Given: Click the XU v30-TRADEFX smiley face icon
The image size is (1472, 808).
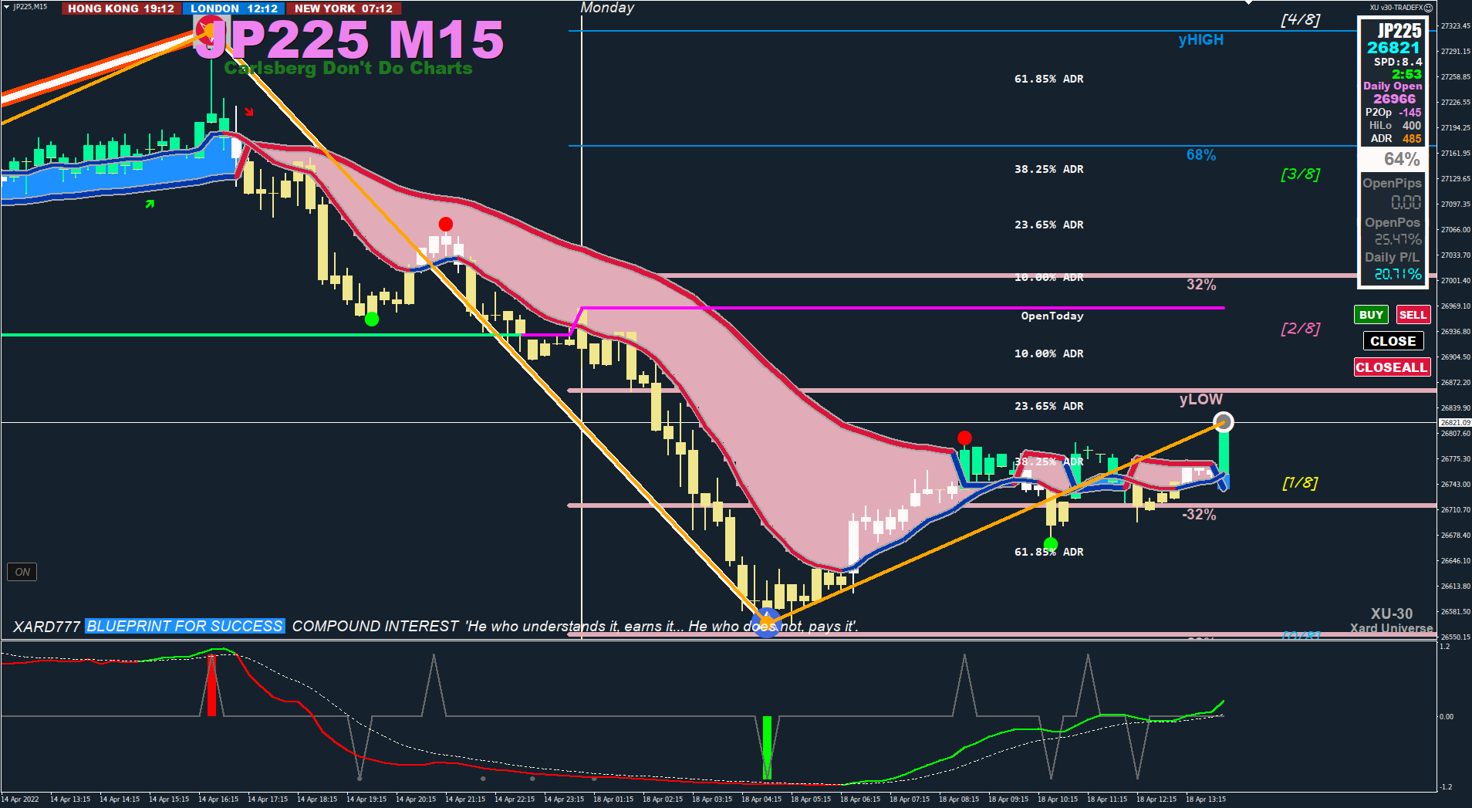Looking at the screenshot, I should pyautogui.click(x=1428, y=8).
